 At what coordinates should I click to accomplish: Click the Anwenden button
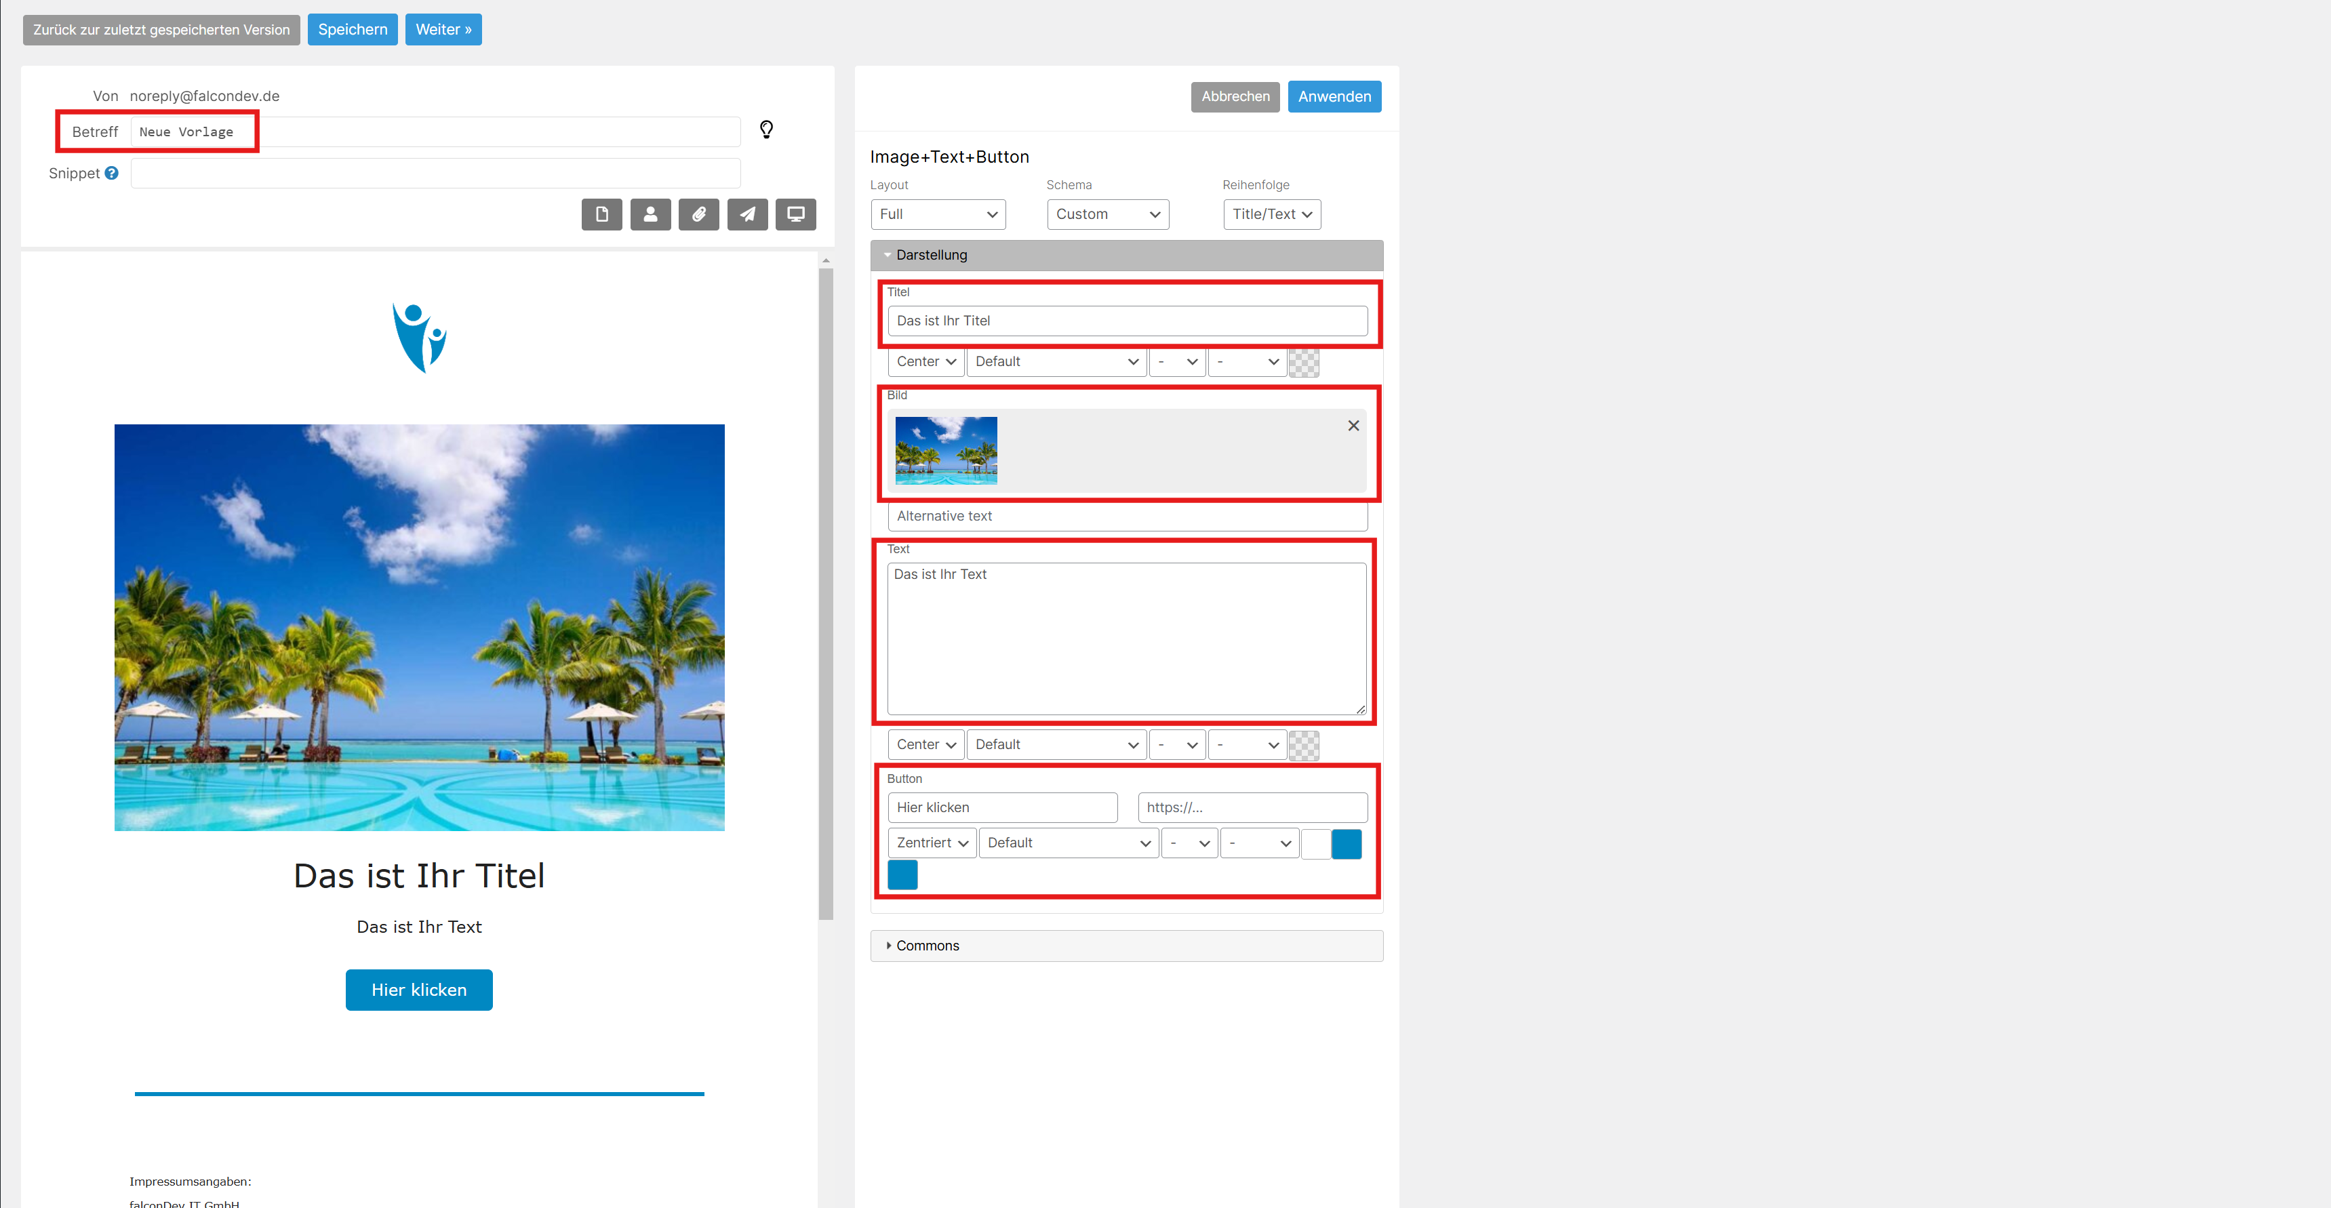click(1334, 97)
